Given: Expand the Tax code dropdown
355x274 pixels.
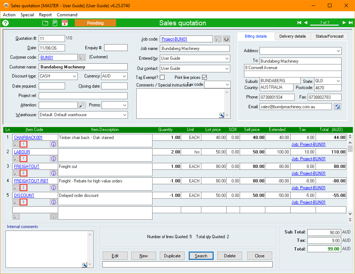Looking at the screenshot, I should click(x=227, y=85).
